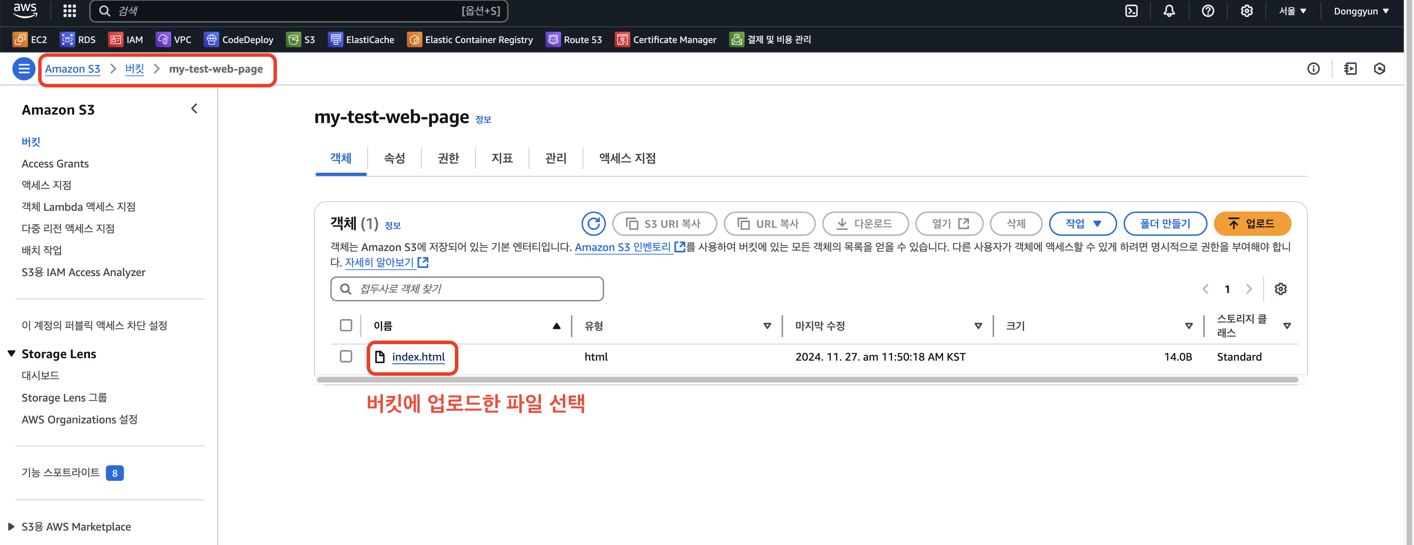Sort by the 마지막 수정 column arrow
The height and width of the screenshot is (545, 1414).
[978, 326]
